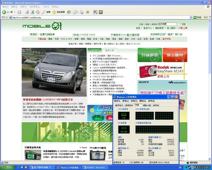The height and width of the screenshot is (170, 212).
Task: Open the PDA & GPS navigation link
Action: (x=66, y=39)
